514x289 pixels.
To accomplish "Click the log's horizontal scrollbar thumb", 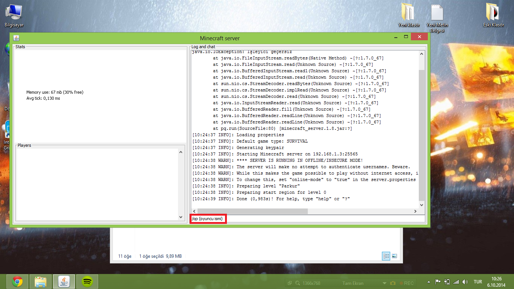I will 252,211.
